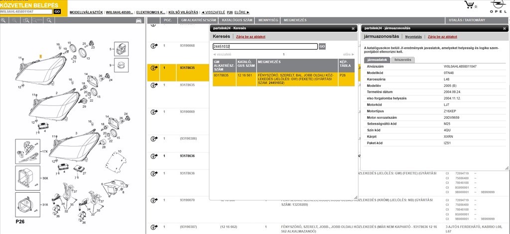Click the KÖZVETLEN BELÉPÉS heading
The width and height of the screenshot is (510, 234).
tap(29, 5)
